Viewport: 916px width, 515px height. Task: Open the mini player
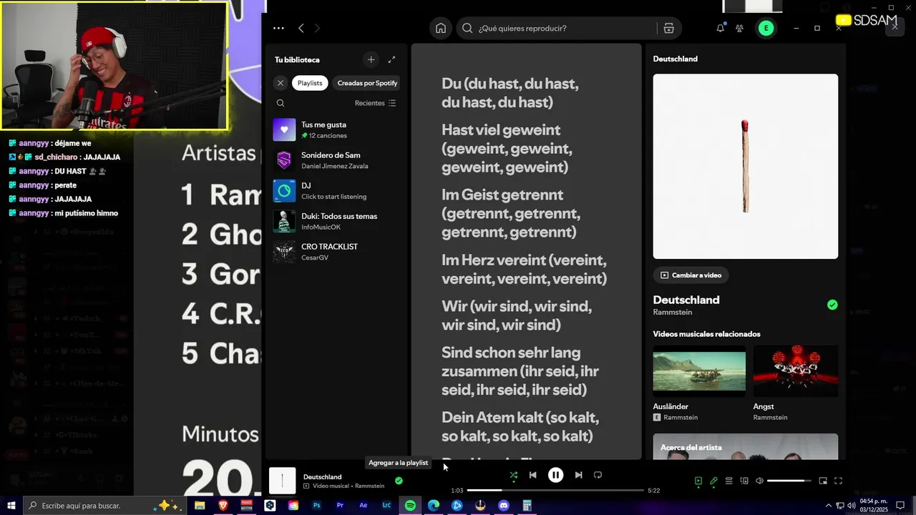(823, 481)
